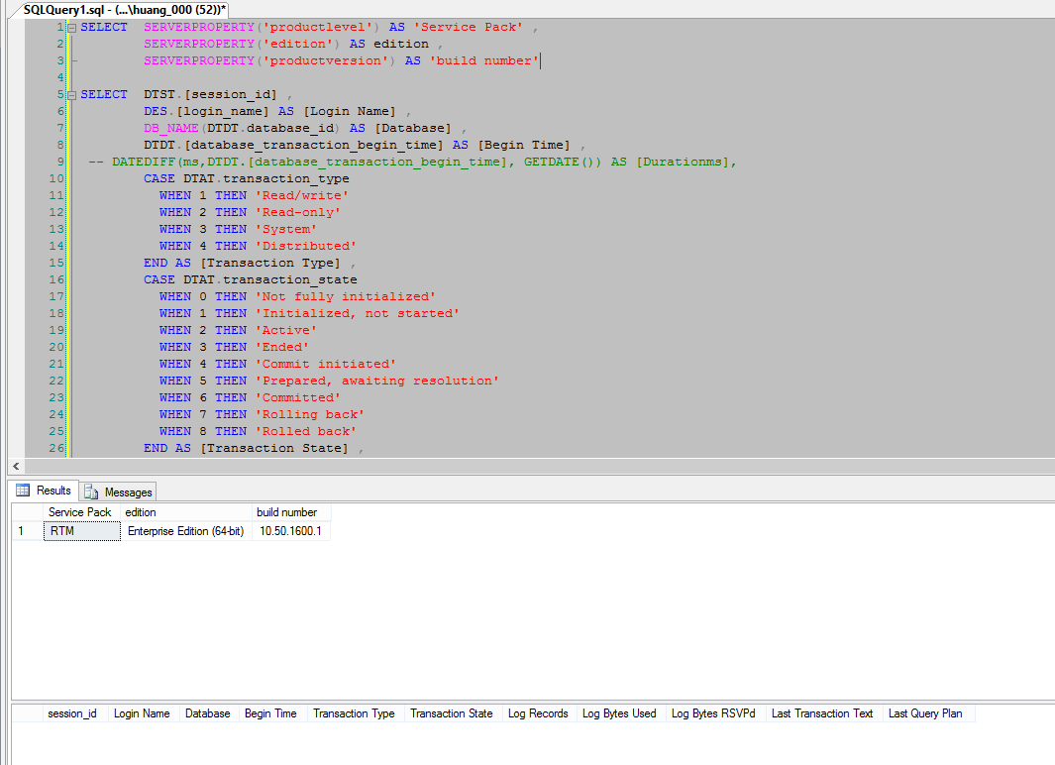Click [Transaction State] alias on line 26
The height and width of the screenshot is (765, 1055).
click(x=274, y=448)
